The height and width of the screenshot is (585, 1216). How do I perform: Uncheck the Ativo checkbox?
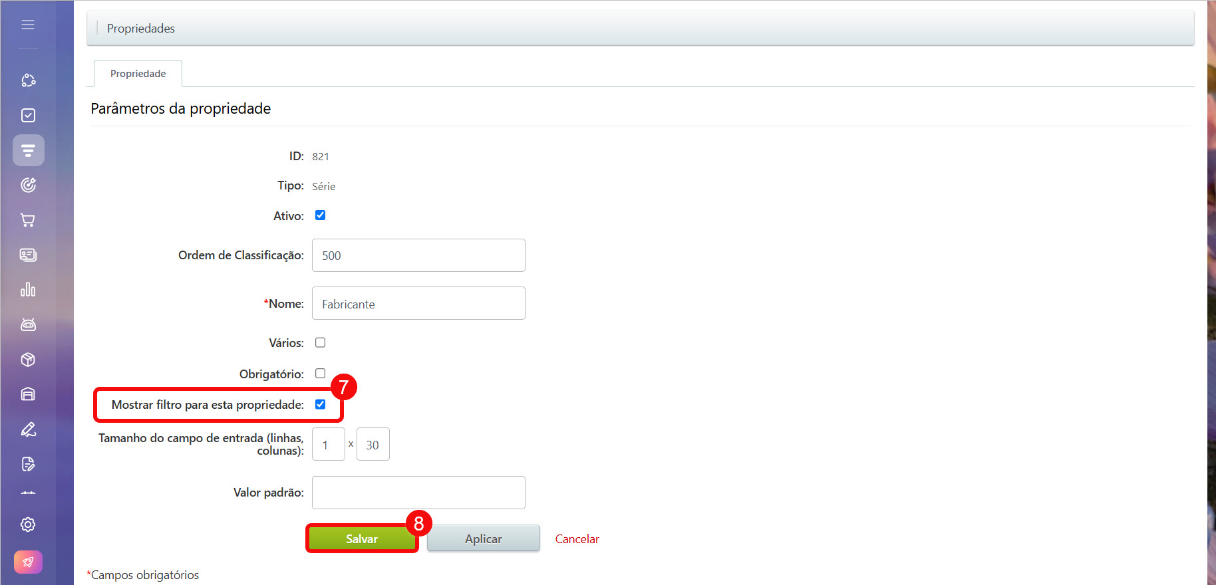(x=320, y=215)
